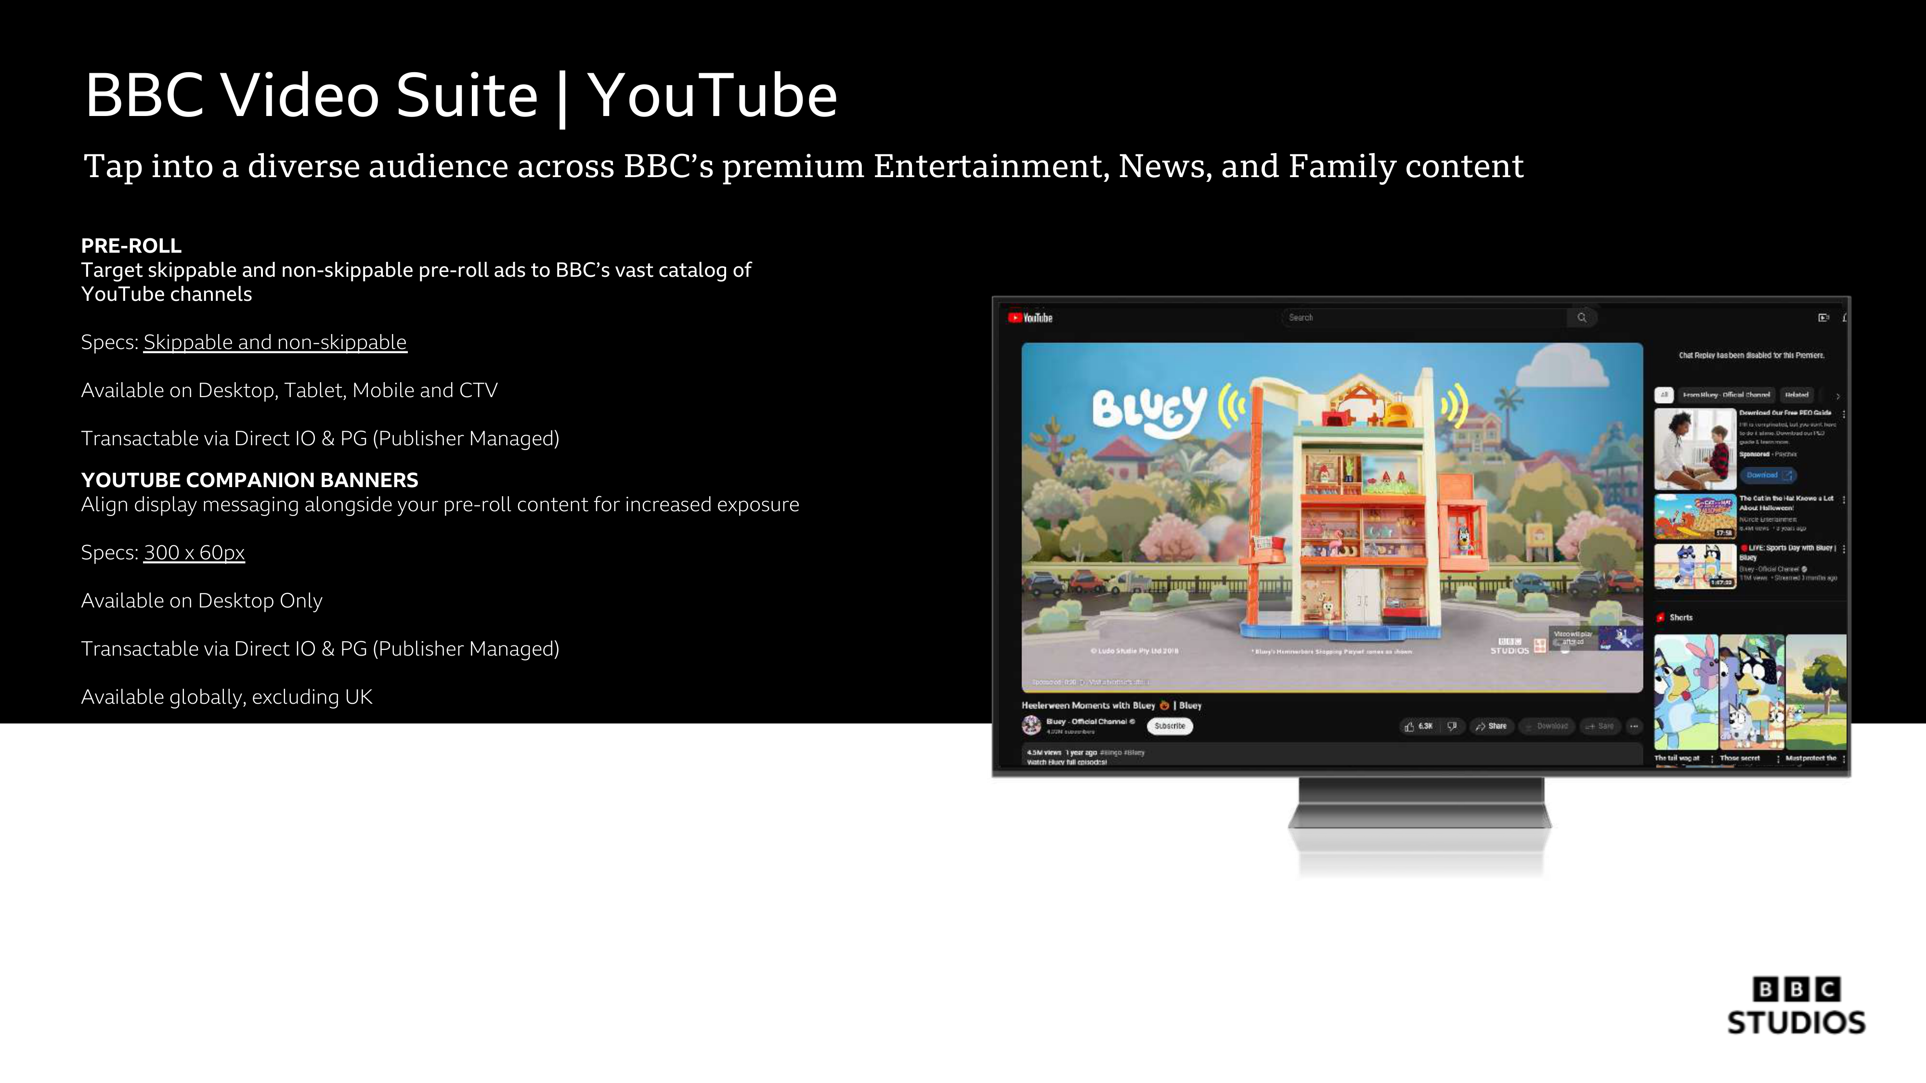
Task: Click the video progress bar
Action: click(x=1332, y=691)
